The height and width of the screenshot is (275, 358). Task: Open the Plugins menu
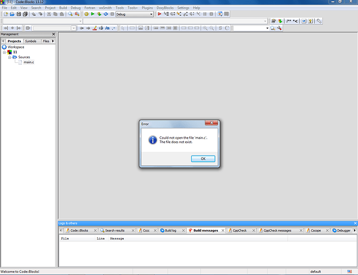point(147,8)
